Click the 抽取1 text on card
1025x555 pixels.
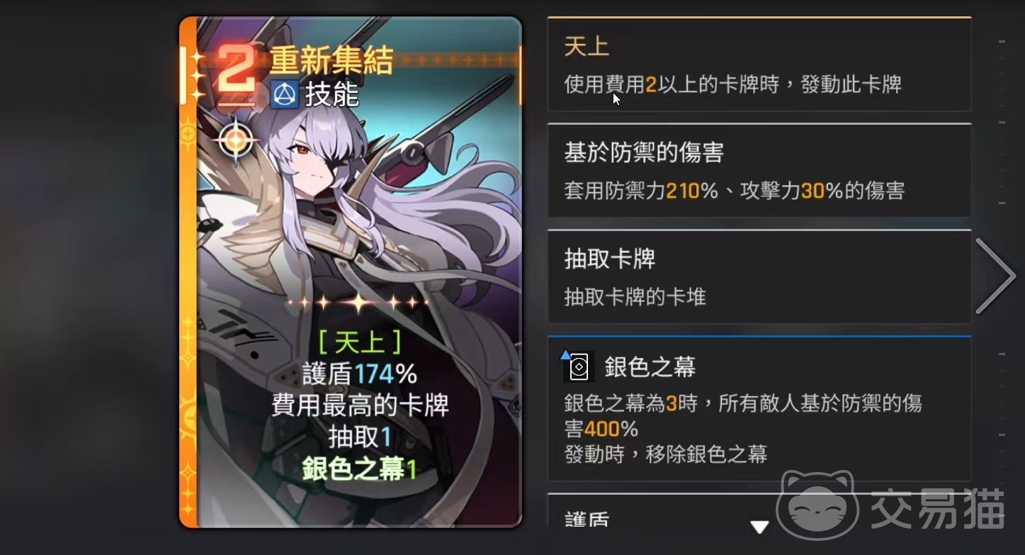[x=360, y=437]
